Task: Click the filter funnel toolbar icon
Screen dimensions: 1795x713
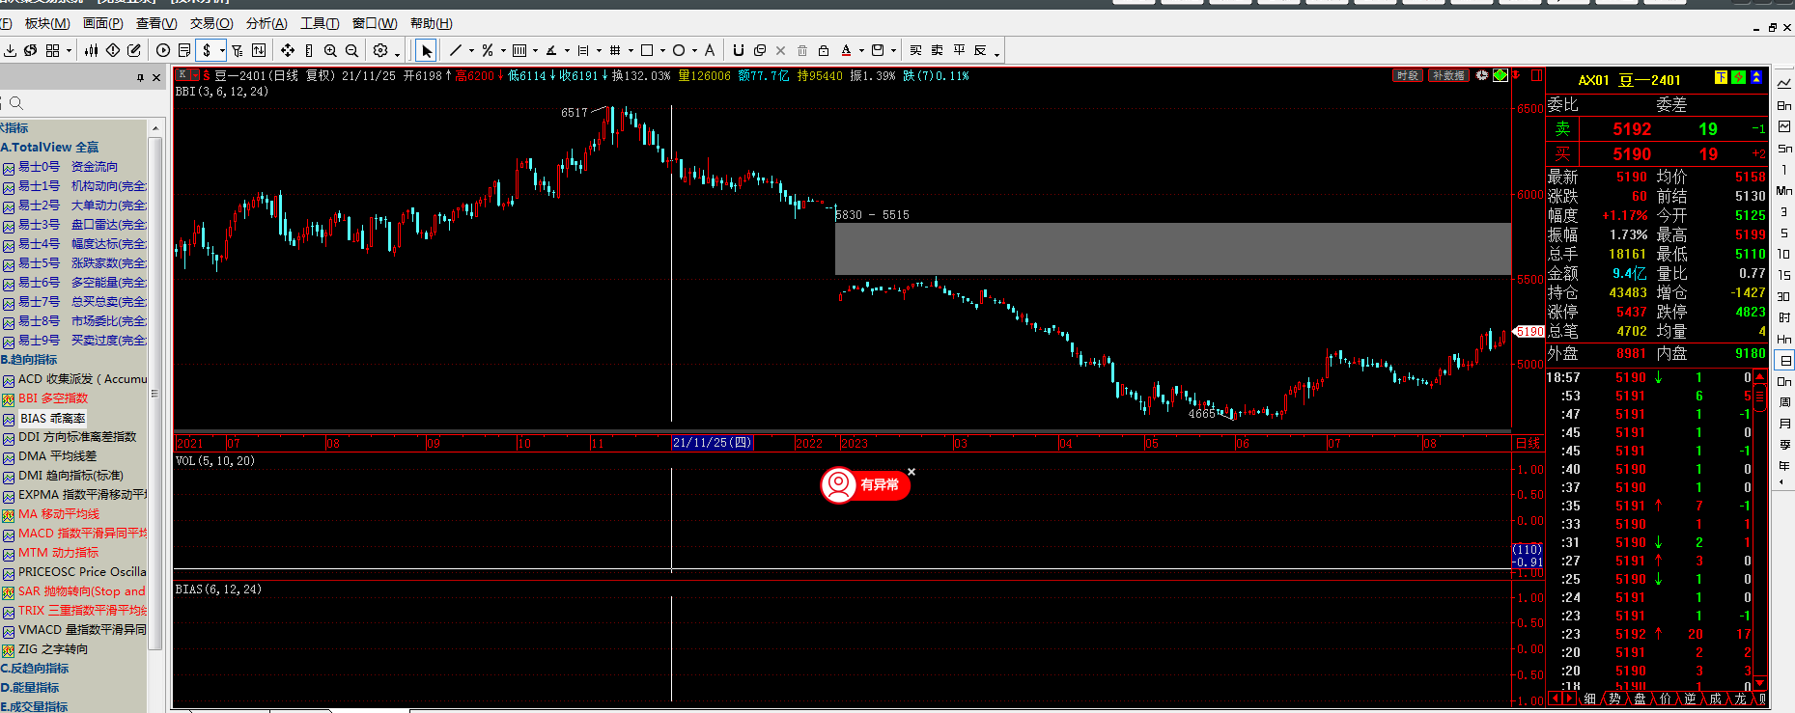Action: 238,50
